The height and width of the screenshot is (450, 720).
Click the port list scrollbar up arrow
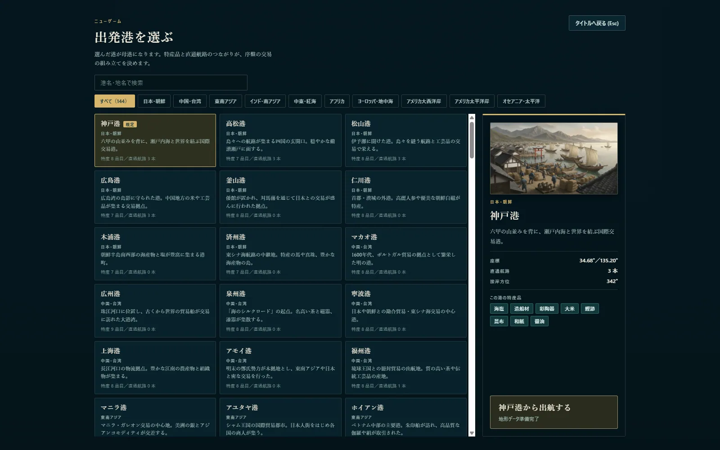pos(472,117)
